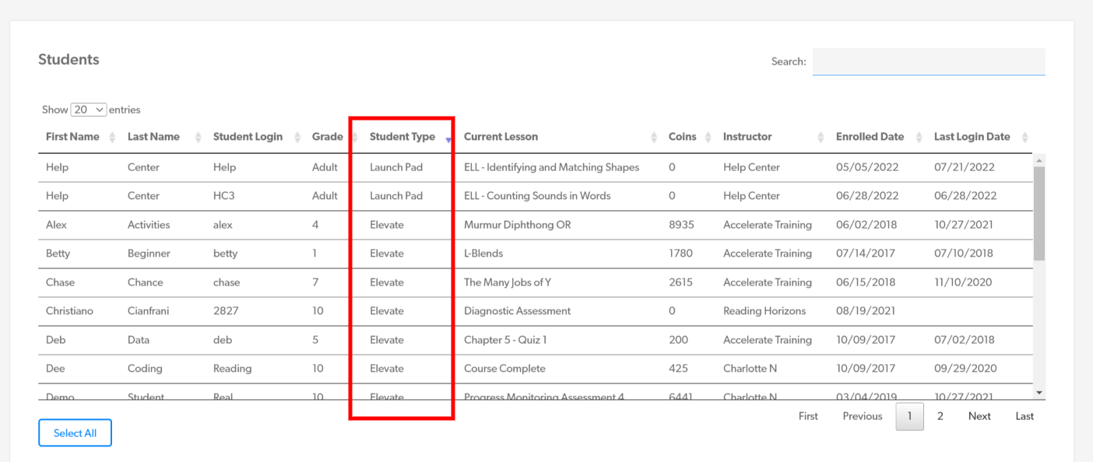This screenshot has width=1093, height=462.
Task: Go to the First page
Action: [x=808, y=416]
